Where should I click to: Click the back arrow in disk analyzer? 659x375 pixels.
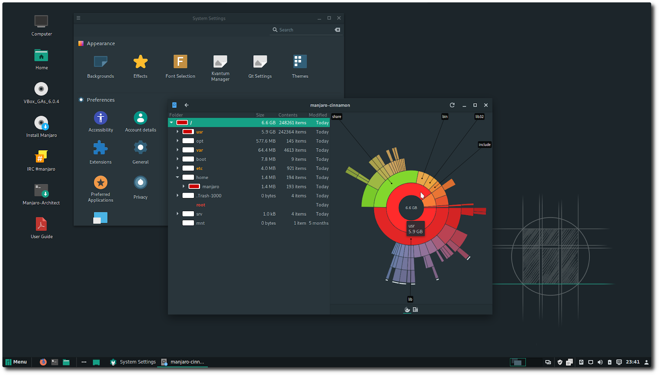(x=187, y=105)
